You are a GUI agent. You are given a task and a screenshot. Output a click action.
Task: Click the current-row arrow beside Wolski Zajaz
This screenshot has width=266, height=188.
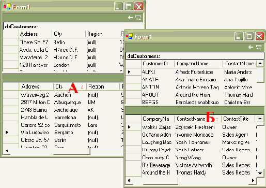pyautogui.click(x=129, y=127)
